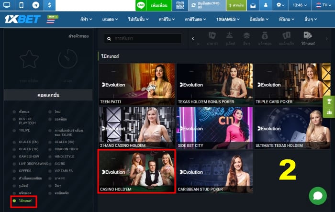335x212 pixels.
Task: Select the DRAGON TIGER collection filter
Action: click(x=66, y=149)
